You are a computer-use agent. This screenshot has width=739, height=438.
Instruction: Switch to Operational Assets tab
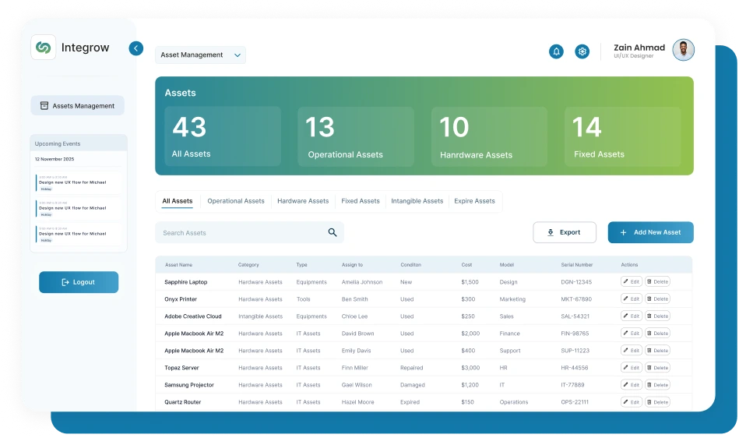(236, 201)
